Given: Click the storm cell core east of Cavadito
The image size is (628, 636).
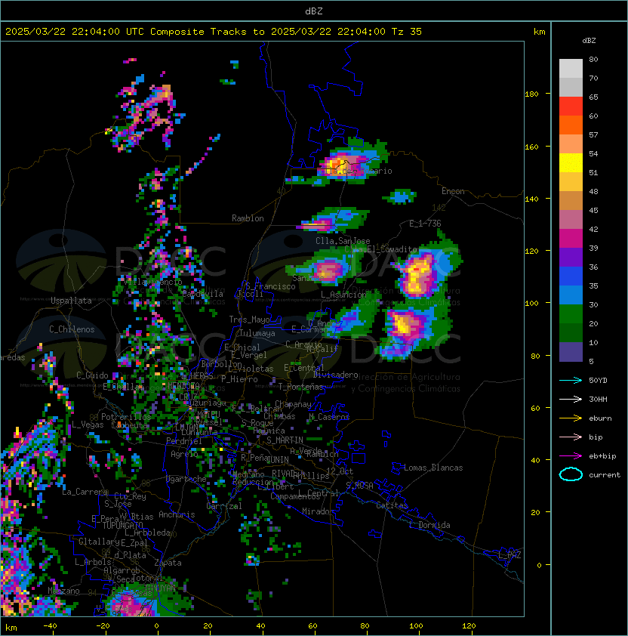Looking at the screenshot, I should coord(417,275).
